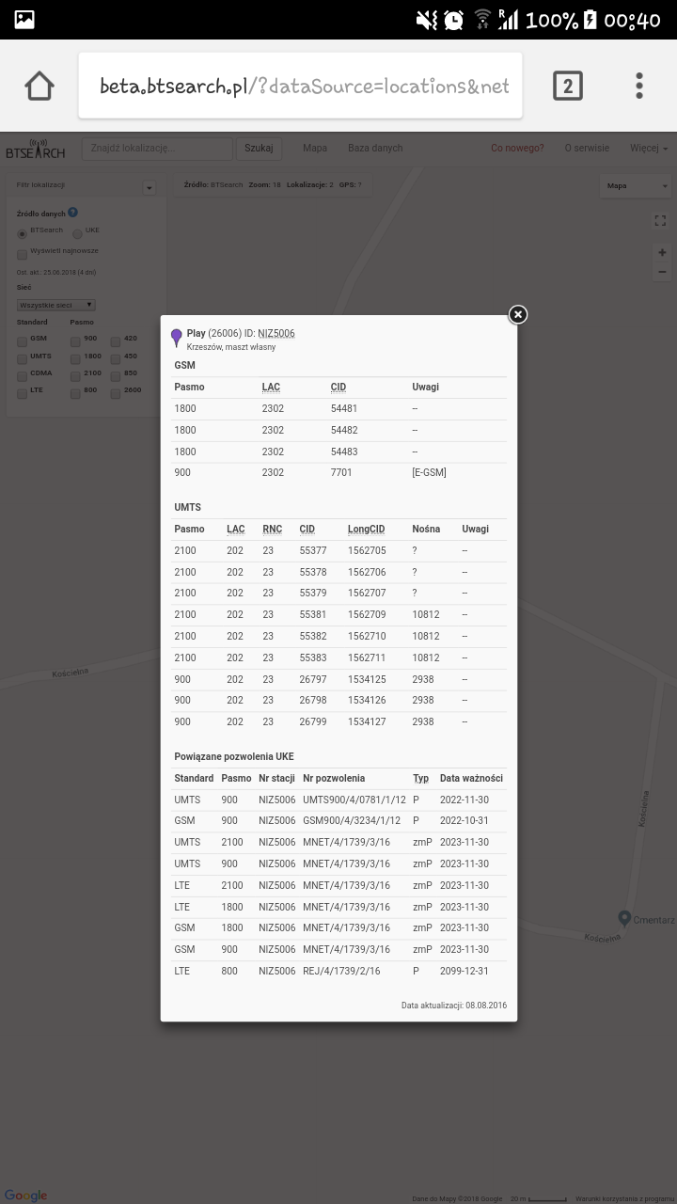Tap the browser home icon
The width and height of the screenshot is (677, 1204).
39,86
